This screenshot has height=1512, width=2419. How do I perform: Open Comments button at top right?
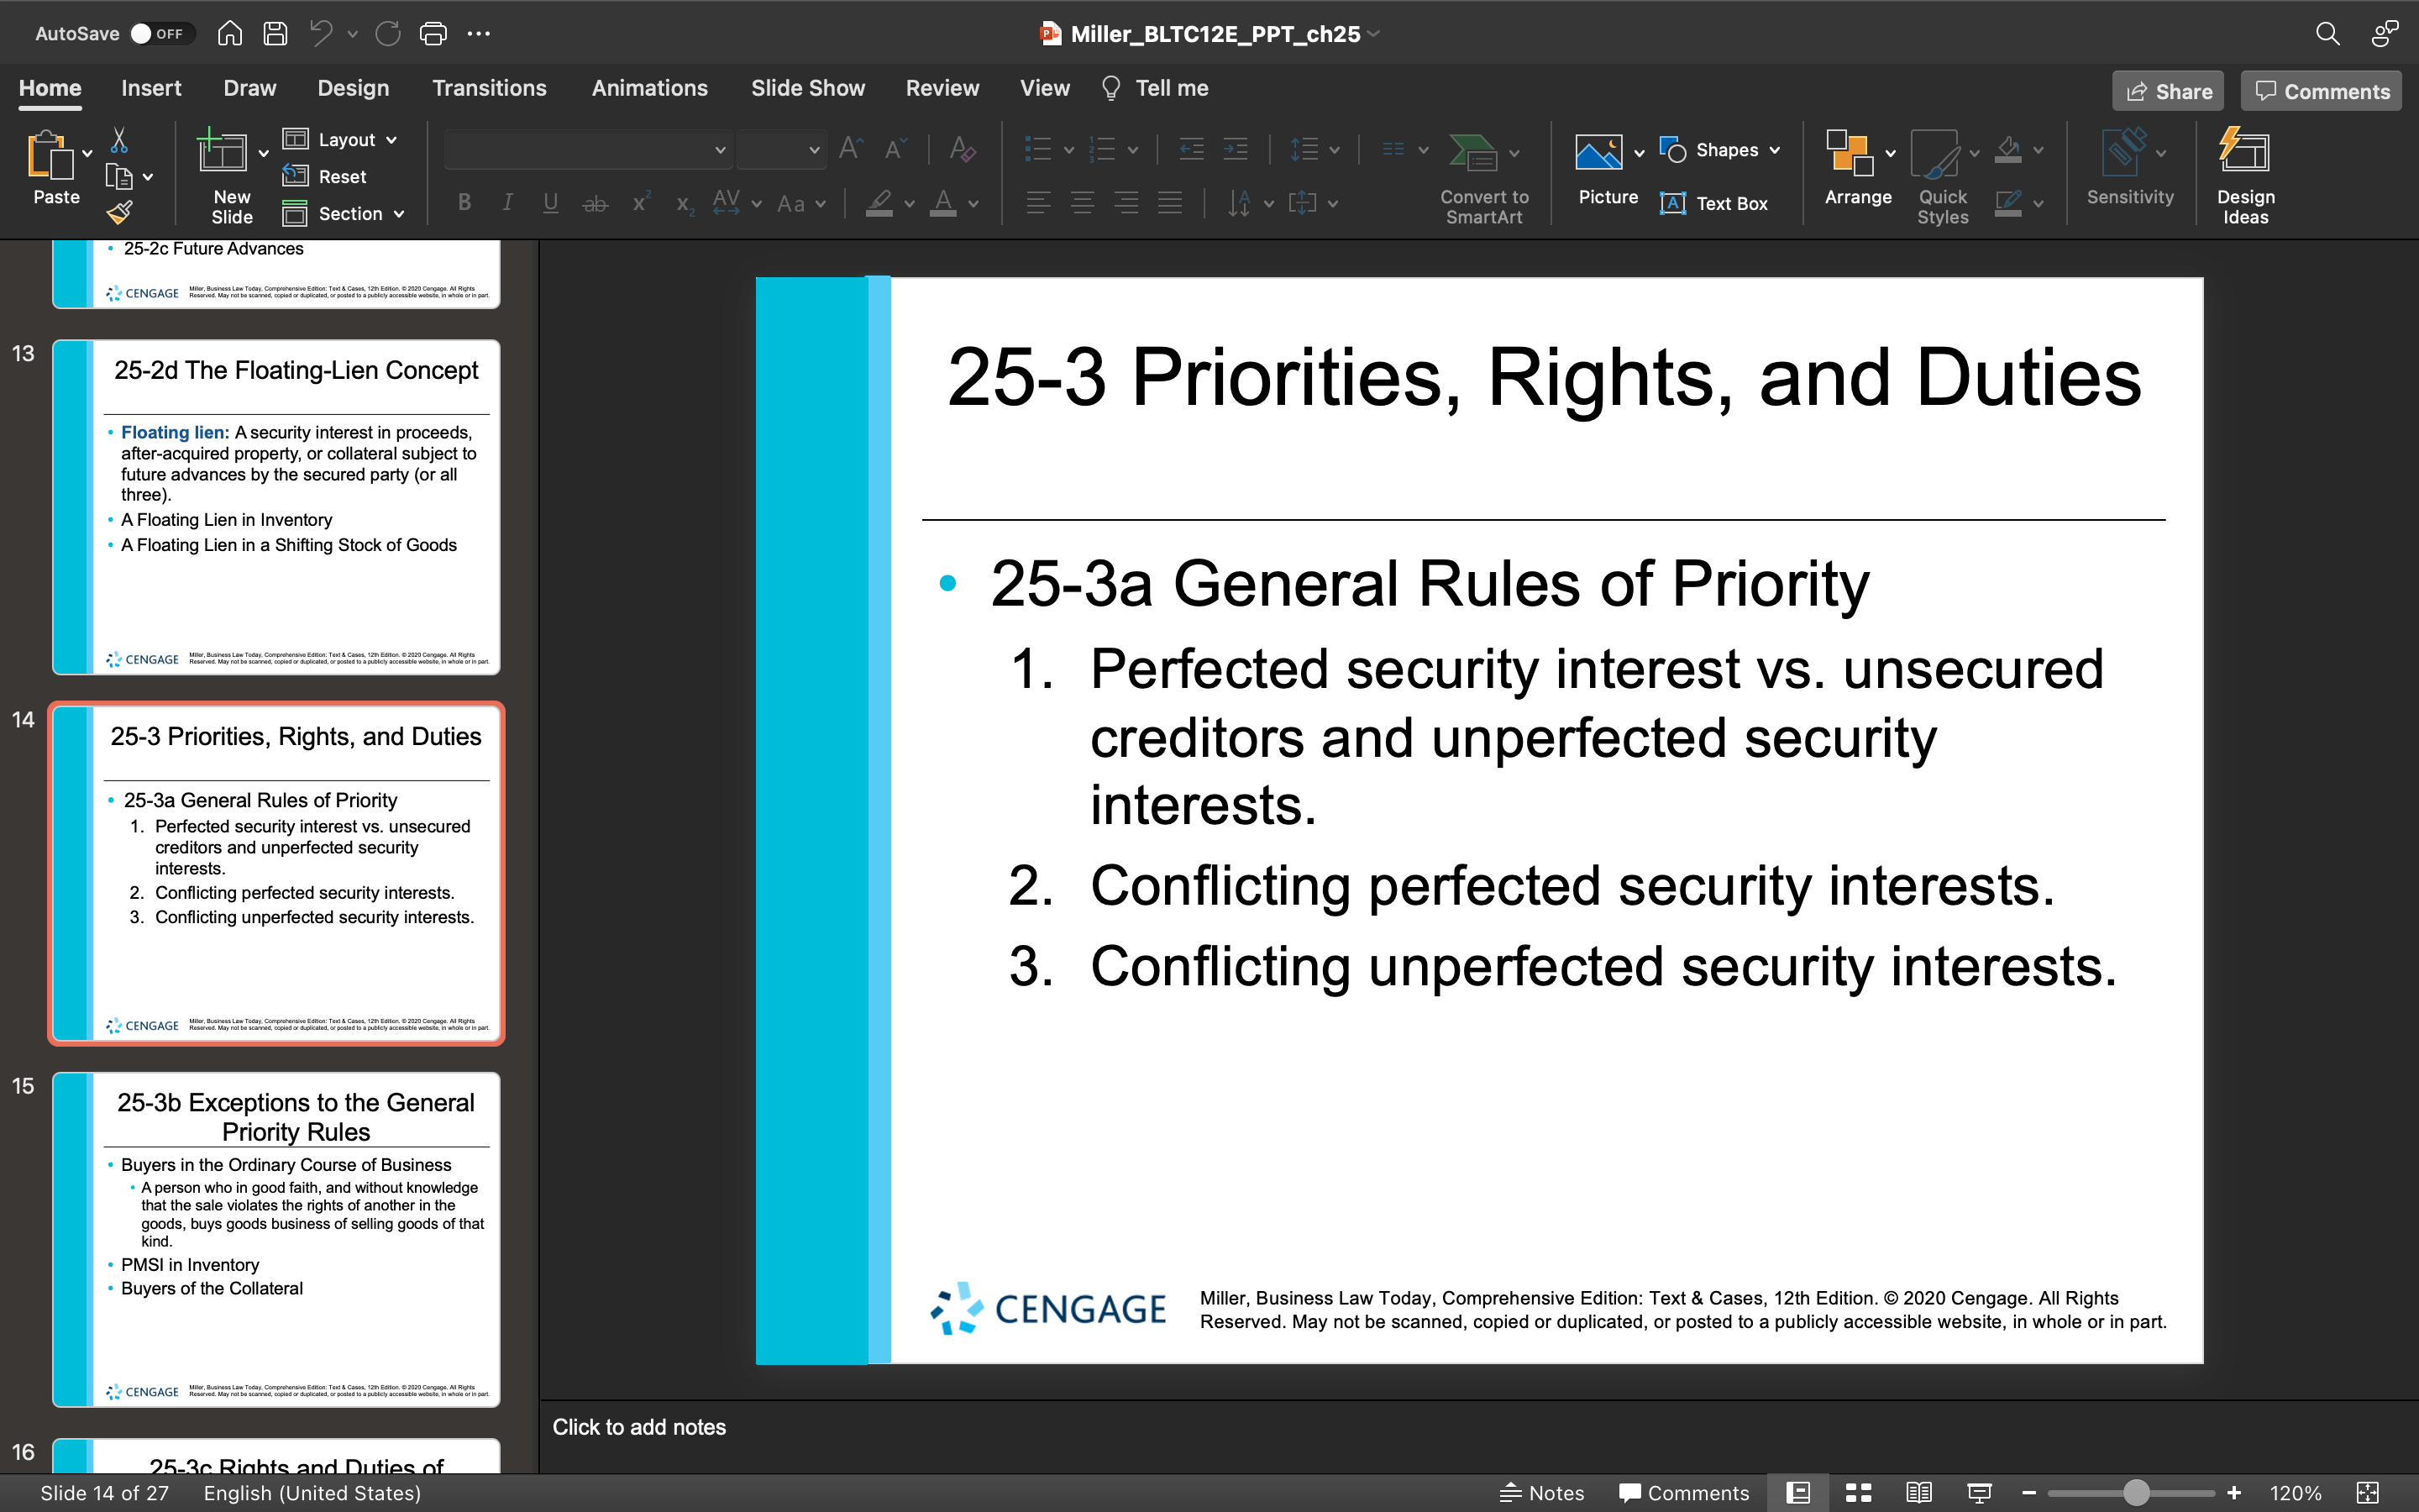coord(2320,91)
